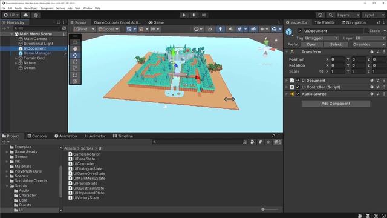Click the prefab Open button
Image resolution: width=387 pixels, height=218 pixels.
[311, 44]
